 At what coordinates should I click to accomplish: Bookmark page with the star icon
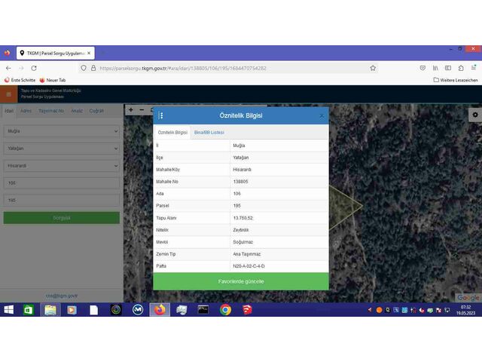tap(373, 68)
